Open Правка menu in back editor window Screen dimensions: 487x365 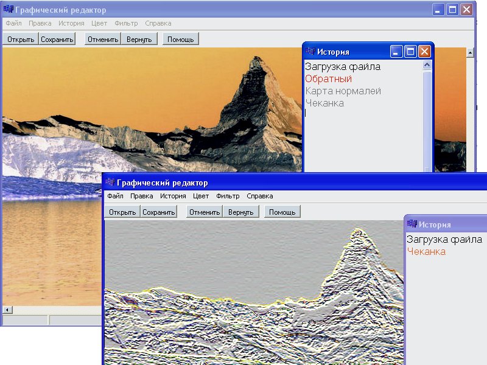point(40,23)
